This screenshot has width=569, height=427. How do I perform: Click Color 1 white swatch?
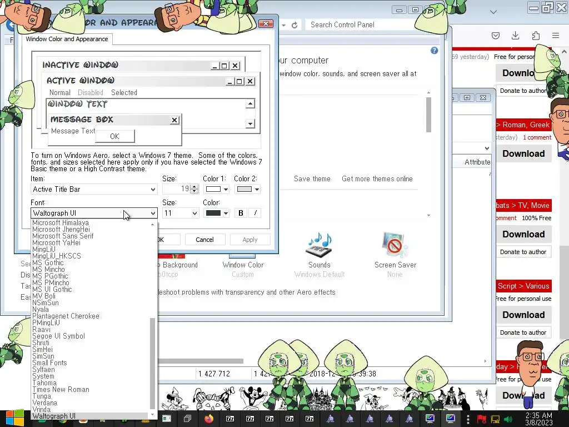(x=213, y=189)
